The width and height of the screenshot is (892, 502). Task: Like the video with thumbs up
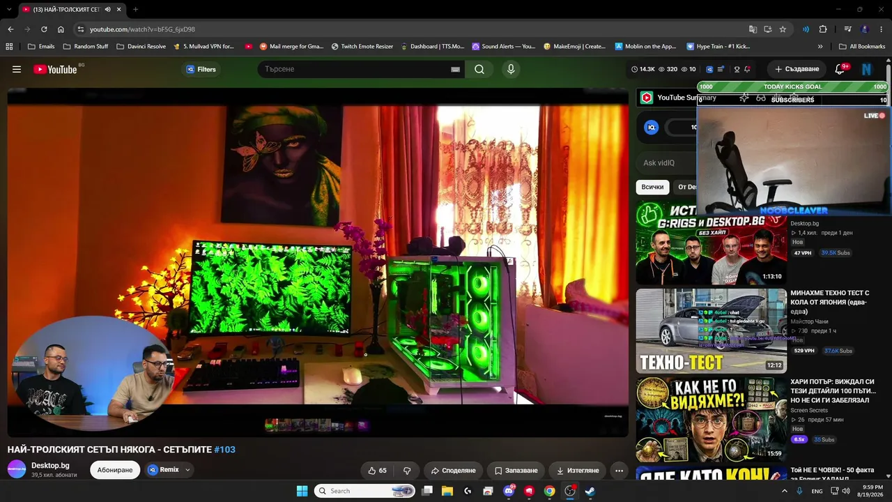point(377,471)
